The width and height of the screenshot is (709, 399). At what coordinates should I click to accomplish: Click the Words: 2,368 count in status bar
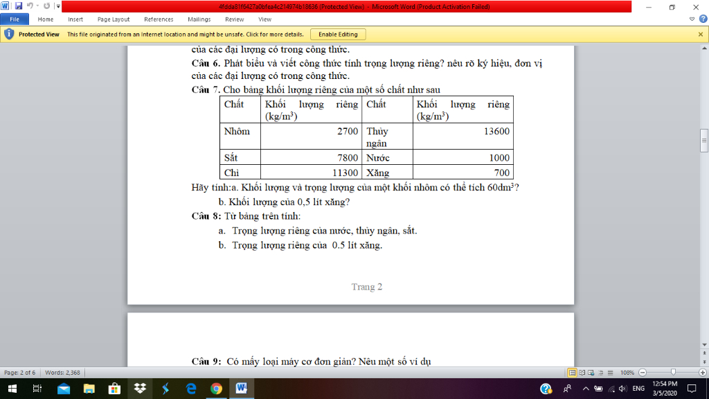(62, 373)
